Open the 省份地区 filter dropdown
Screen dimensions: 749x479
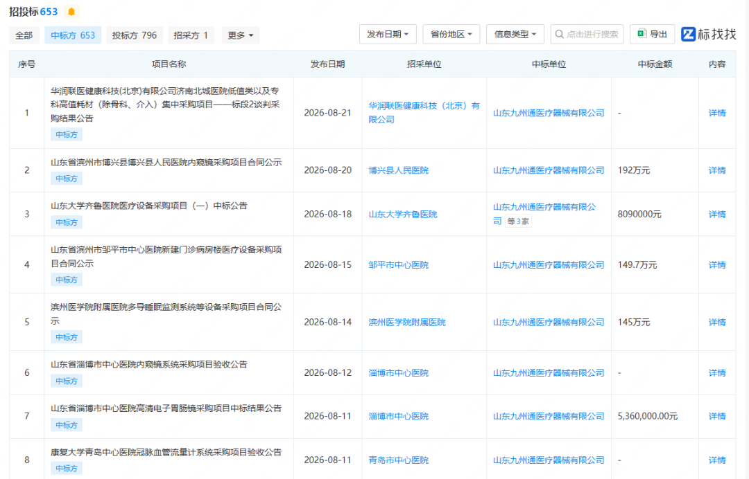[451, 35]
